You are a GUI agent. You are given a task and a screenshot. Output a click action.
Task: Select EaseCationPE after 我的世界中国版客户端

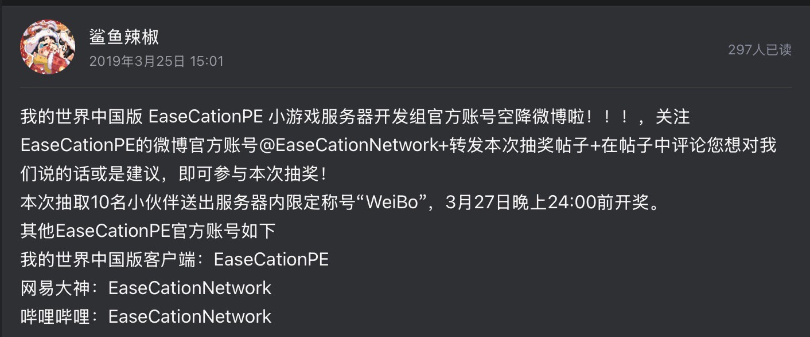[271, 259]
